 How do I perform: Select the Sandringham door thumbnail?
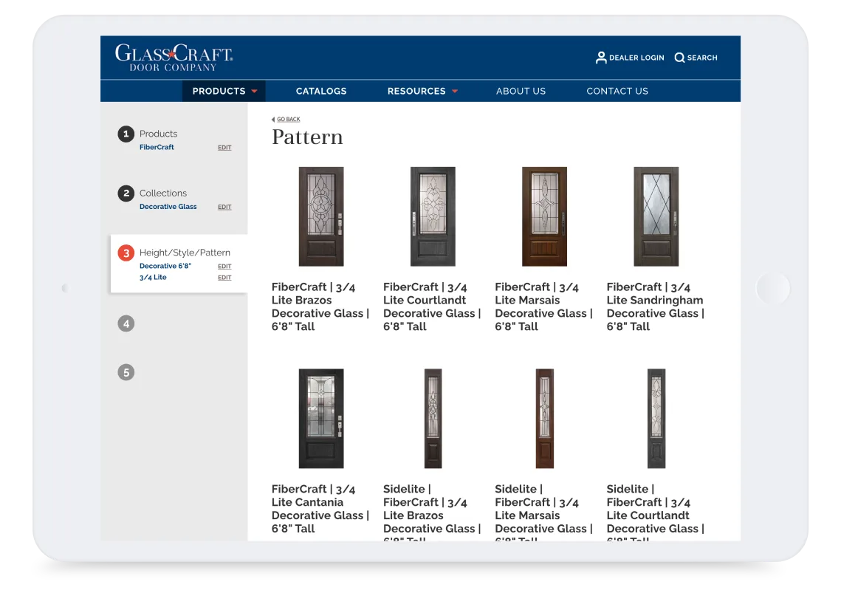[656, 216]
